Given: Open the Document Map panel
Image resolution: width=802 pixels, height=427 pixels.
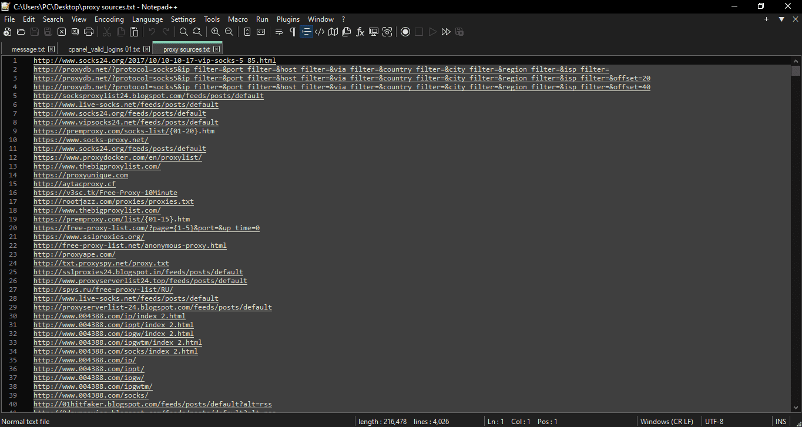Looking at the screenshot, I should click(333, 32).
